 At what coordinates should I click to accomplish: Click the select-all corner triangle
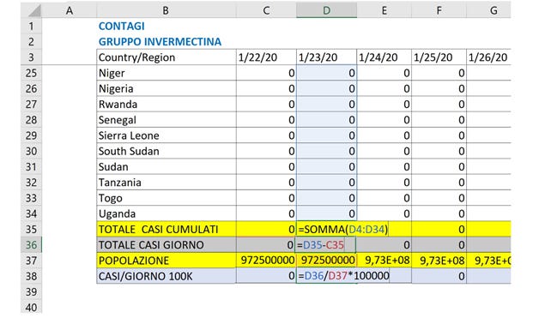pyautogui.click(x=35, y=10)
